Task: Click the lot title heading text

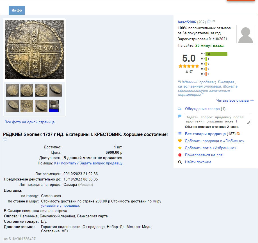Action: point(85,135)
